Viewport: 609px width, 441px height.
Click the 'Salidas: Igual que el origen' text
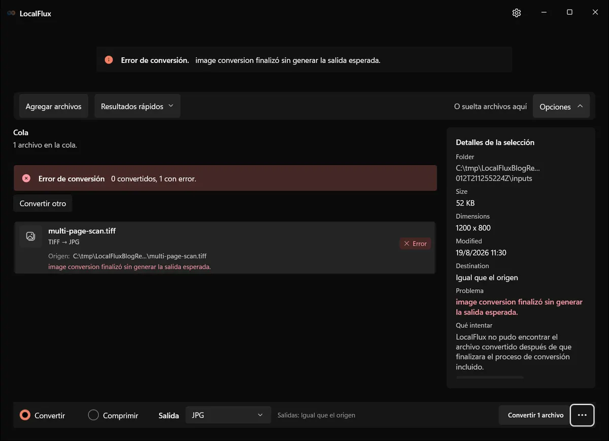(316, 415)
